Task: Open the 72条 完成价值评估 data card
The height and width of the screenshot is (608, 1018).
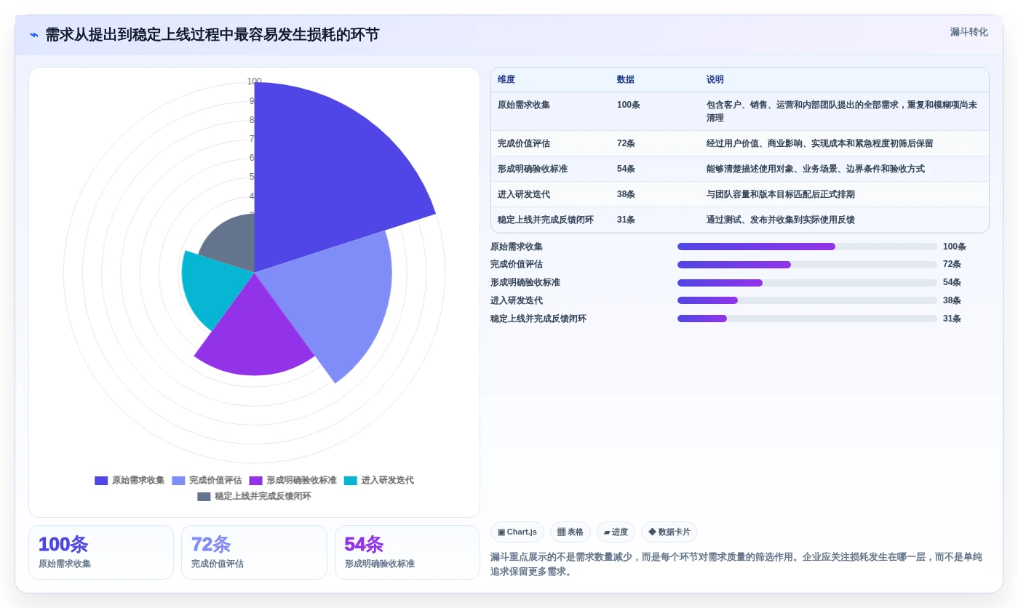Action: [x=254, y=552]
